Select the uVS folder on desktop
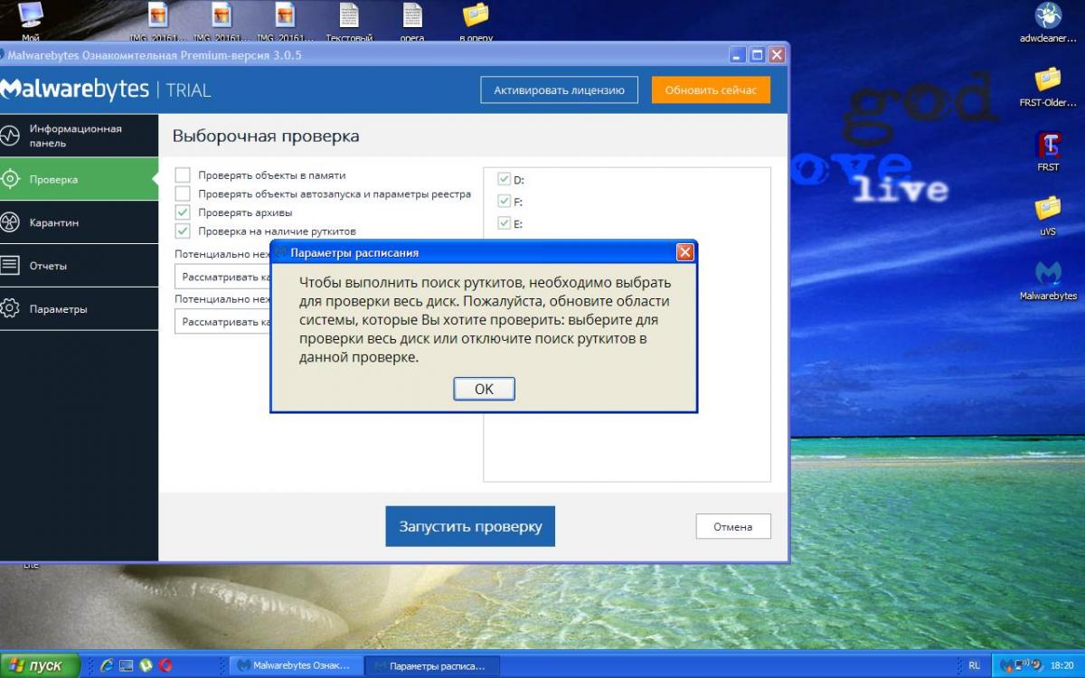The width and height of the screenshot is (1085, 678). (1048, 215)
